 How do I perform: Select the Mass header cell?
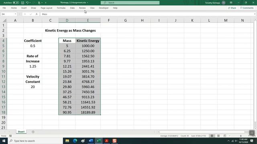(67, 41)
